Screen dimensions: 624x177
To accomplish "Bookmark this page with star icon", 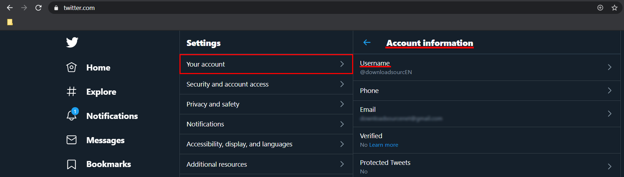I will coord(614,7).
